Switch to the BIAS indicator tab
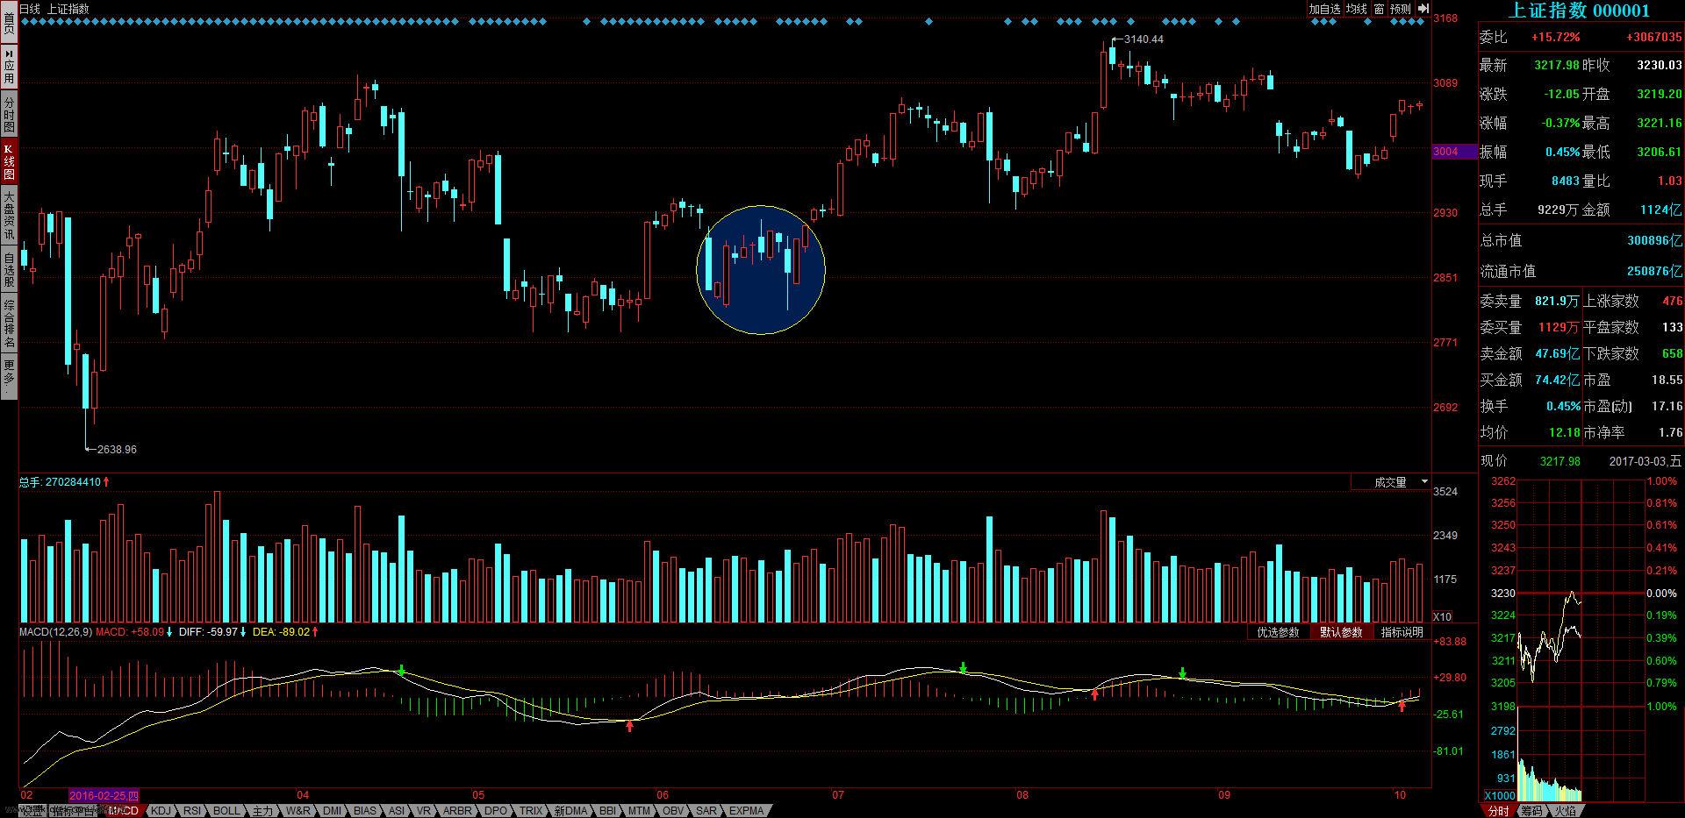 tap(365, 811)
